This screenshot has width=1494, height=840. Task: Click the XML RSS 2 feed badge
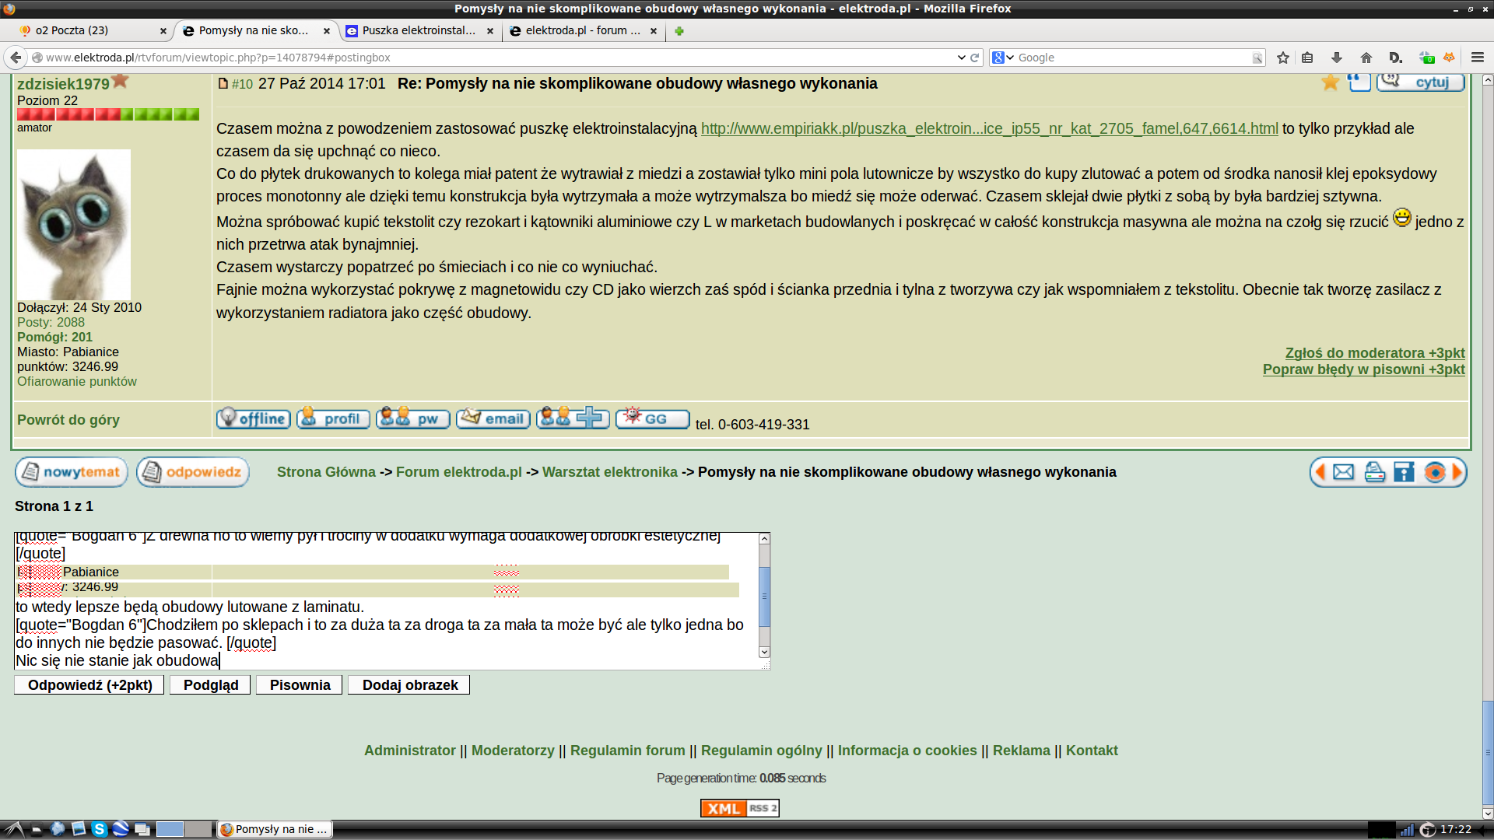739,809
